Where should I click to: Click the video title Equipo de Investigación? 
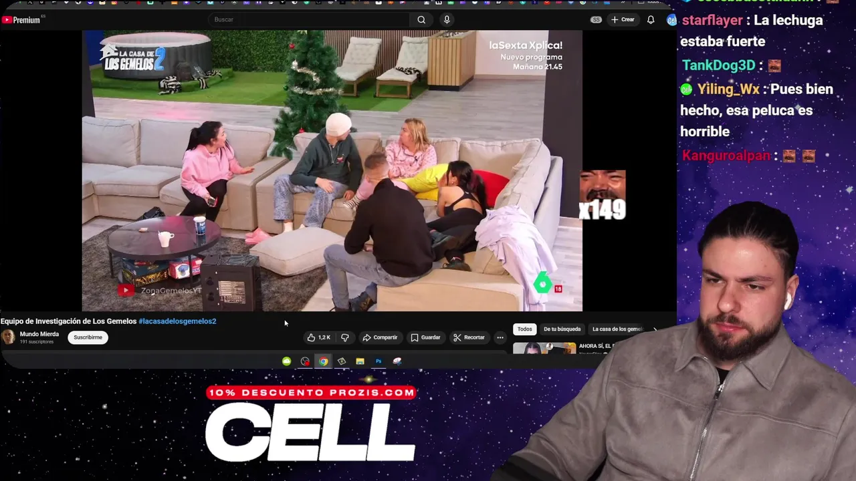coord(68,321)
